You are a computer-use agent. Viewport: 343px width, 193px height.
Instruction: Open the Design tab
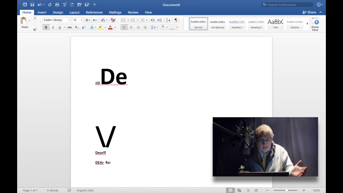58,12
